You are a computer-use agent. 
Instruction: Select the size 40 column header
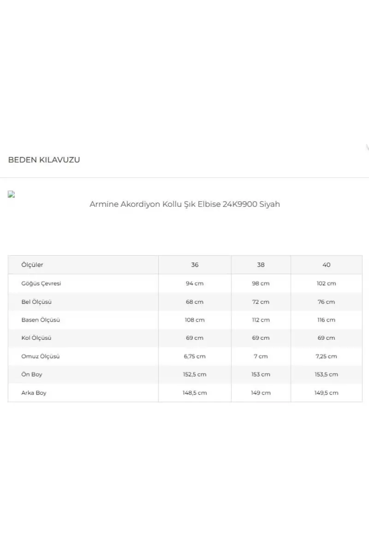tap(327, 265)
